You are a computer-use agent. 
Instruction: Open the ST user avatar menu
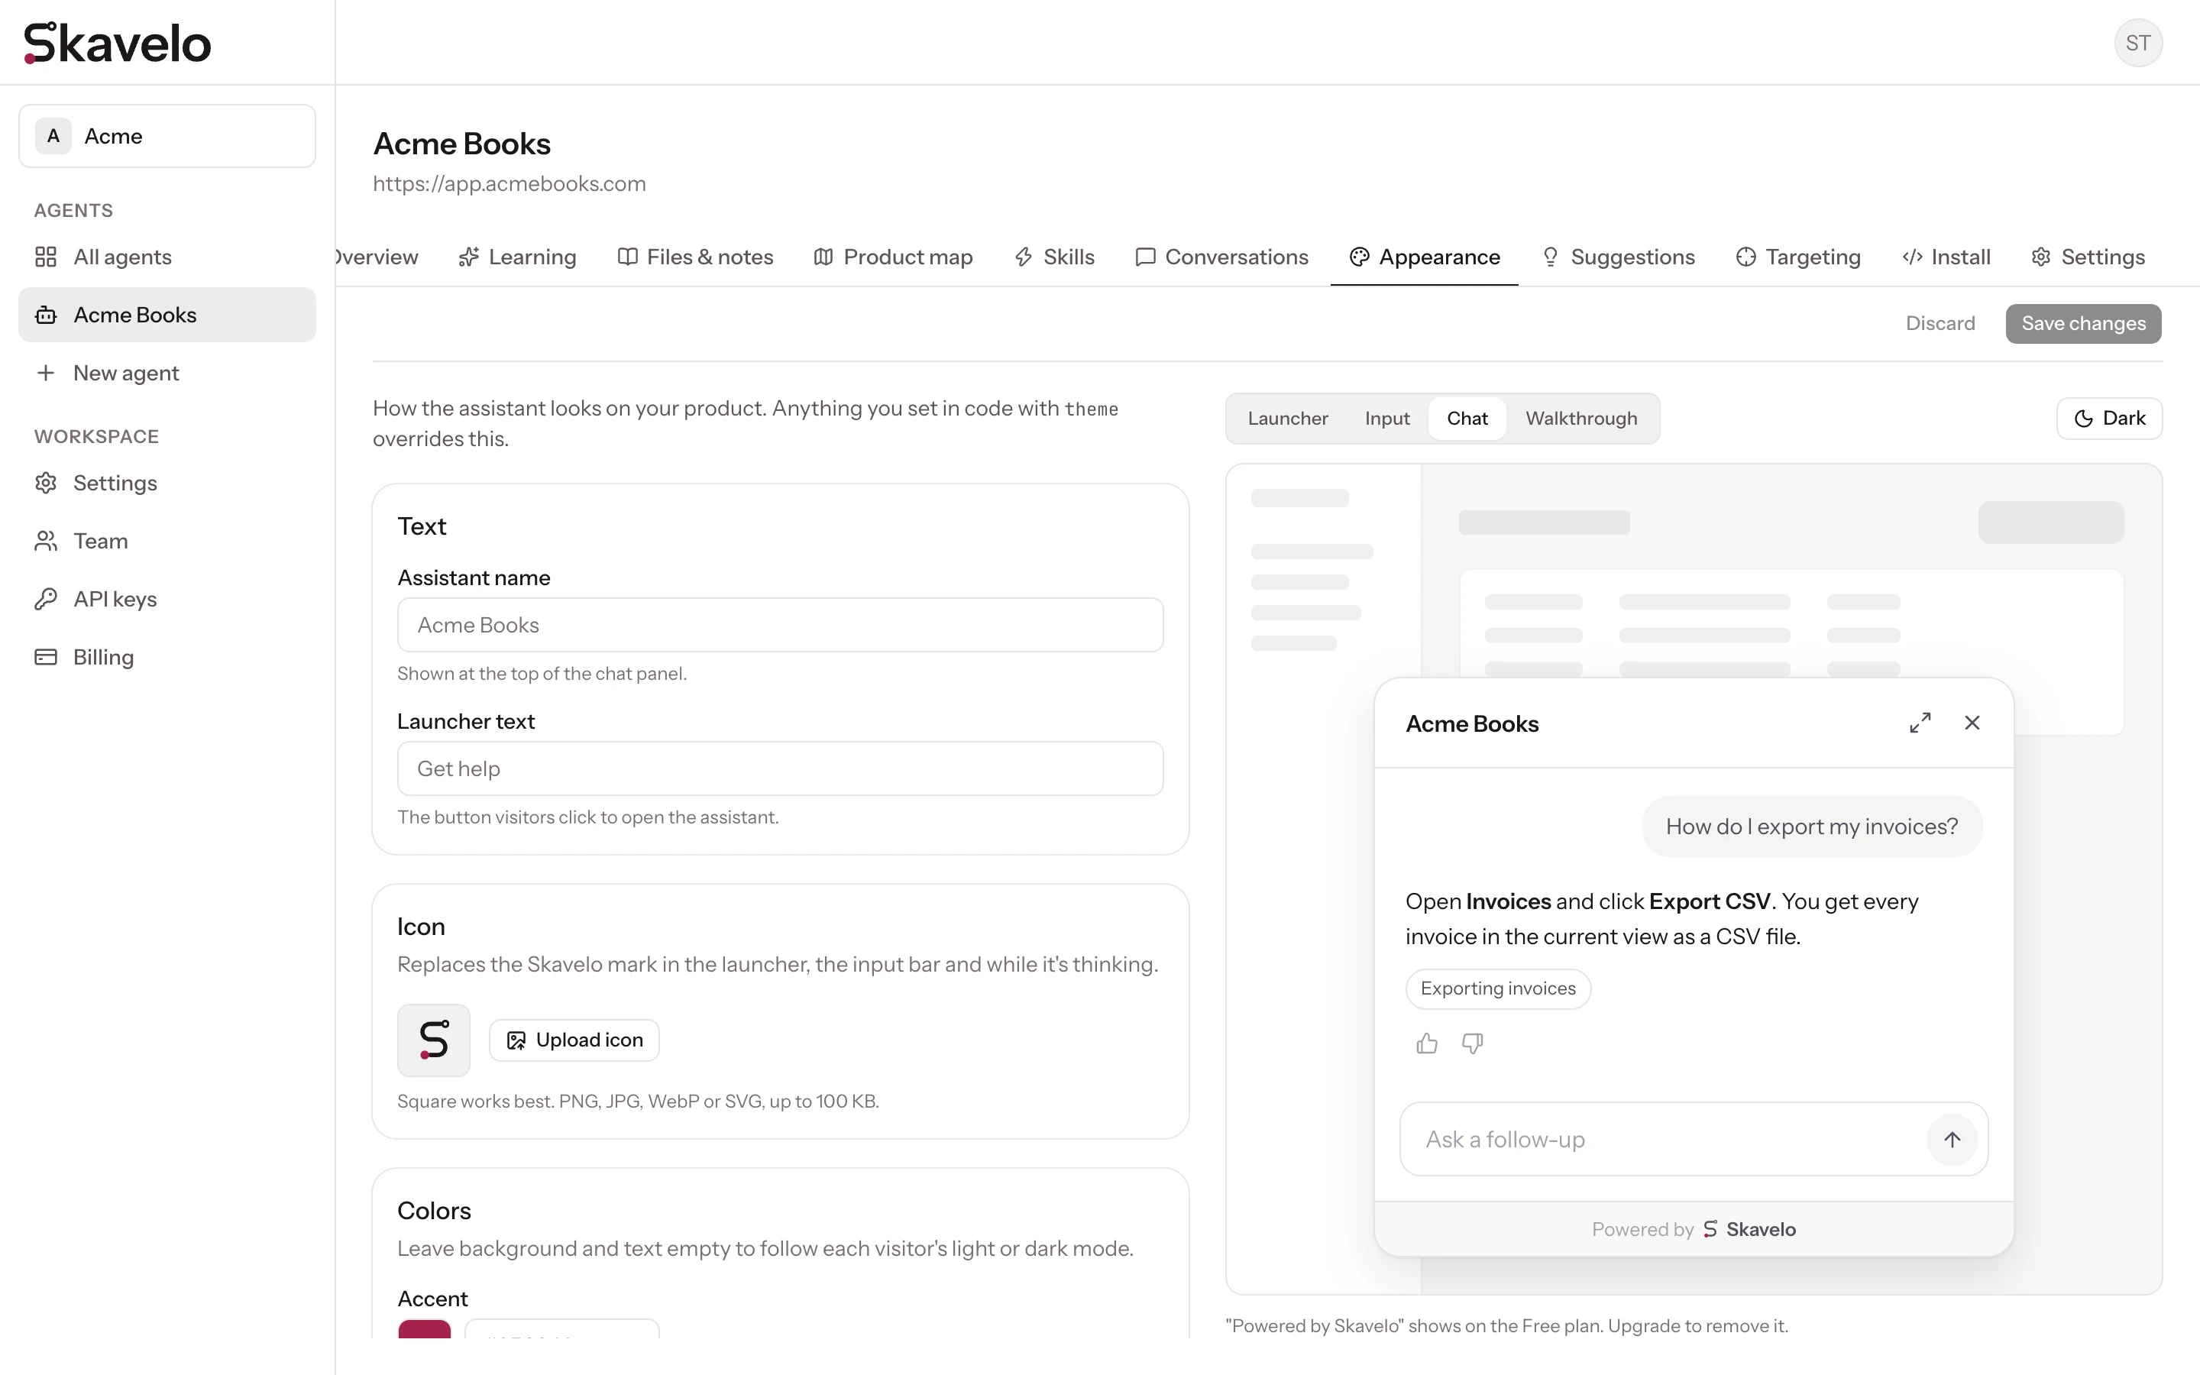2137,43
